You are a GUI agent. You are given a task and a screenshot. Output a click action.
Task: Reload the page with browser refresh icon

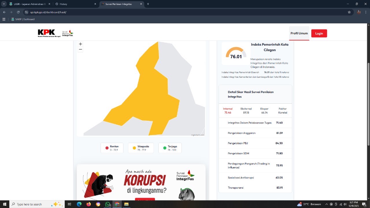tap(18, 12)
